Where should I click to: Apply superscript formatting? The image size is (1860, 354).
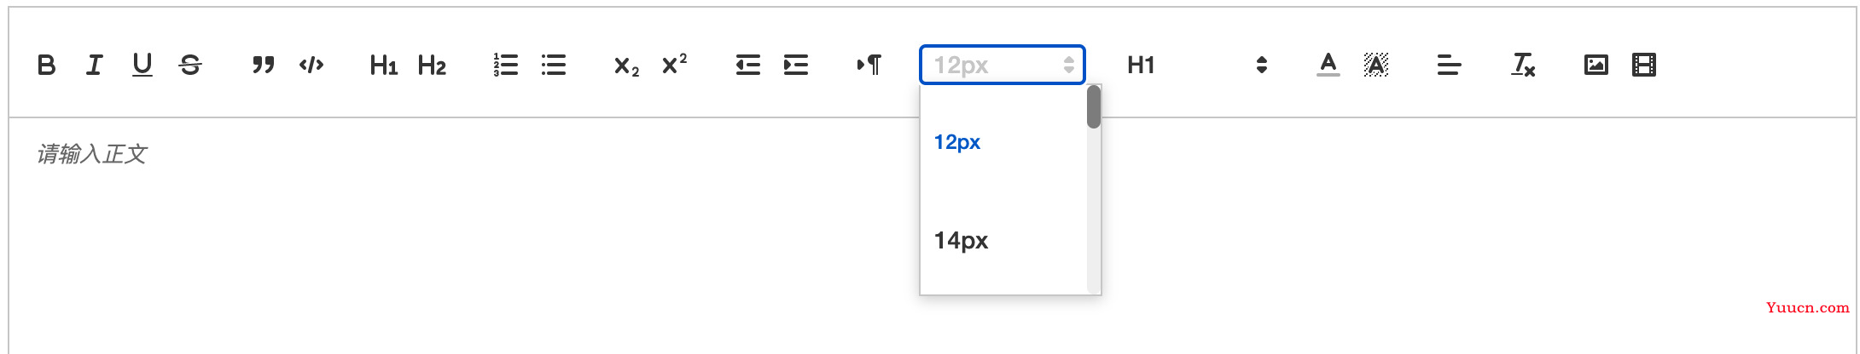(675, 64)
